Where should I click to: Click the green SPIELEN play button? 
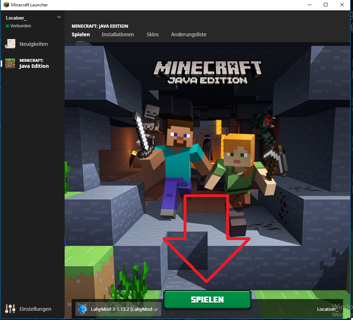[x=207, y=299]
